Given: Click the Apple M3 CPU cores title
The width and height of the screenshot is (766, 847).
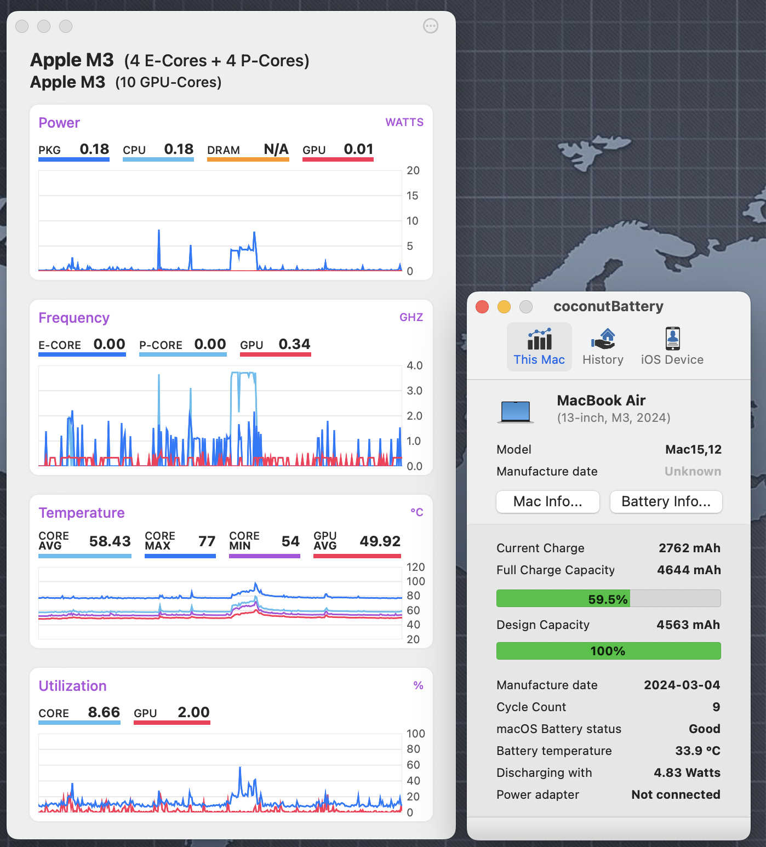Looking at the screenshot, I should coord(170,60).
